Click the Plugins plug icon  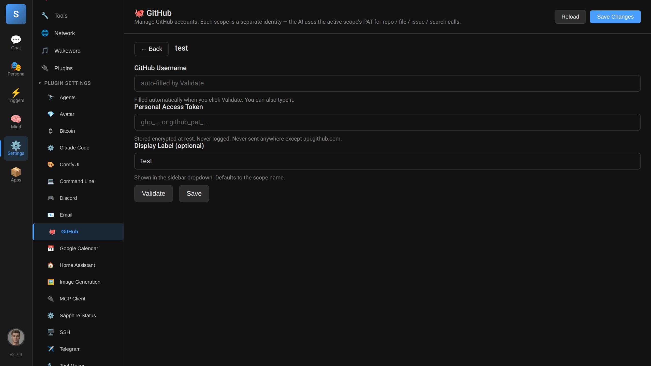(x=45, y=68)
